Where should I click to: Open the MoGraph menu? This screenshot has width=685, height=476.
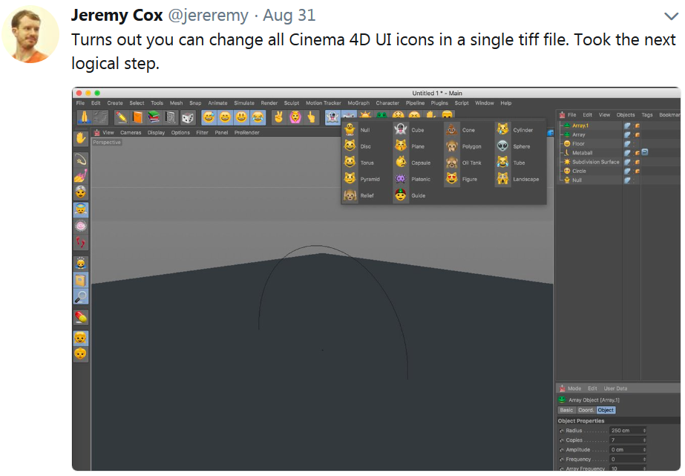(x=358, y=103)
